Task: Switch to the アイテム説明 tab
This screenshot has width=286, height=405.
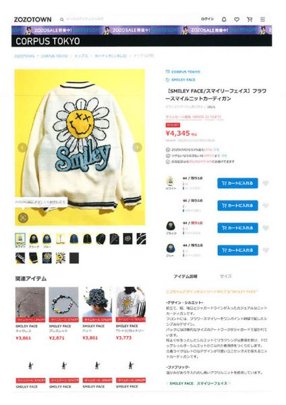Action: pyautogui.click(x=185, y=276)
